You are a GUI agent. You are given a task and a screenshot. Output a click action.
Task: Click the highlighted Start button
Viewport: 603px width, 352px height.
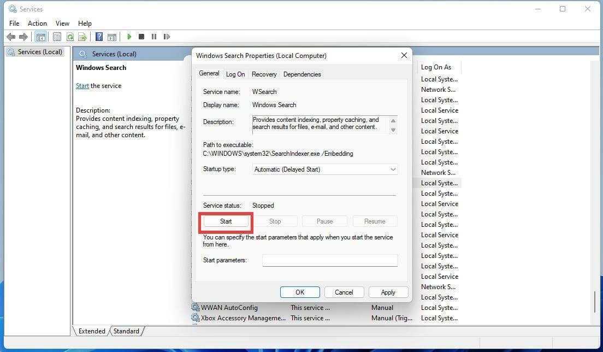[226, 221]
